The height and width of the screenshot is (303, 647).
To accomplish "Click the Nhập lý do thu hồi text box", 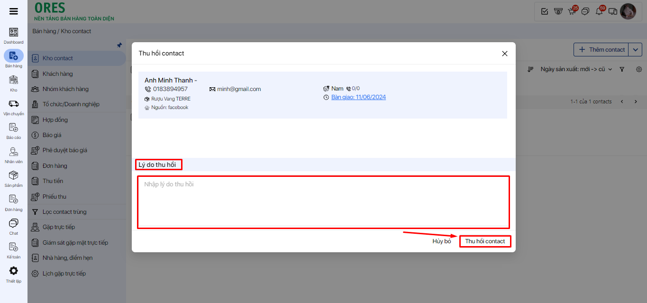I will [323, 202].
